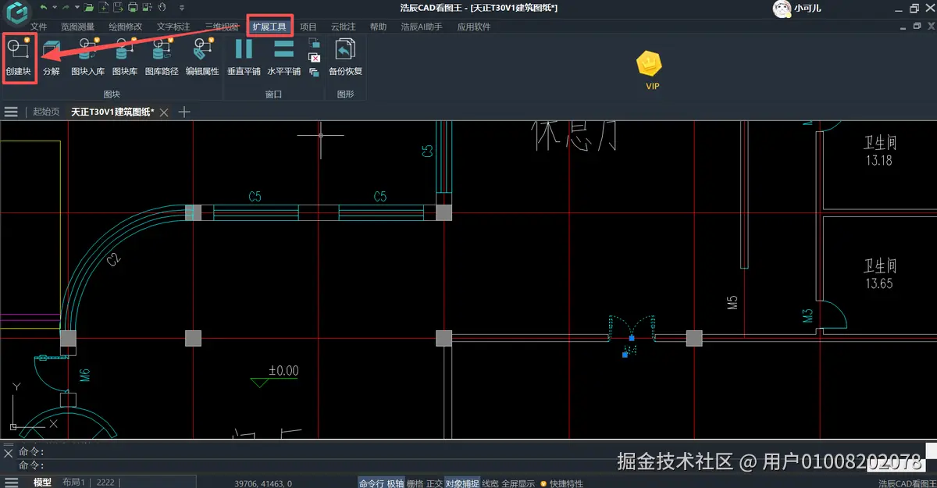937x488 pixels.
Task: Open the hamburger menu beside 起始页 tab
Action: [11, 112]
